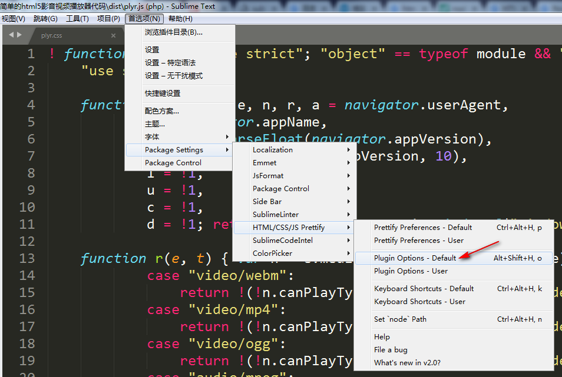The image size is (562, 377).
Task: Choose 主题... theme entry
Action: pyautogui.click(x=180, y=124)
